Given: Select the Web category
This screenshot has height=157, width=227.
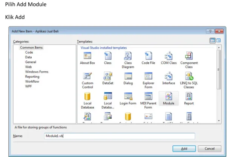Looking at the screenshot, I should point(28,67).
